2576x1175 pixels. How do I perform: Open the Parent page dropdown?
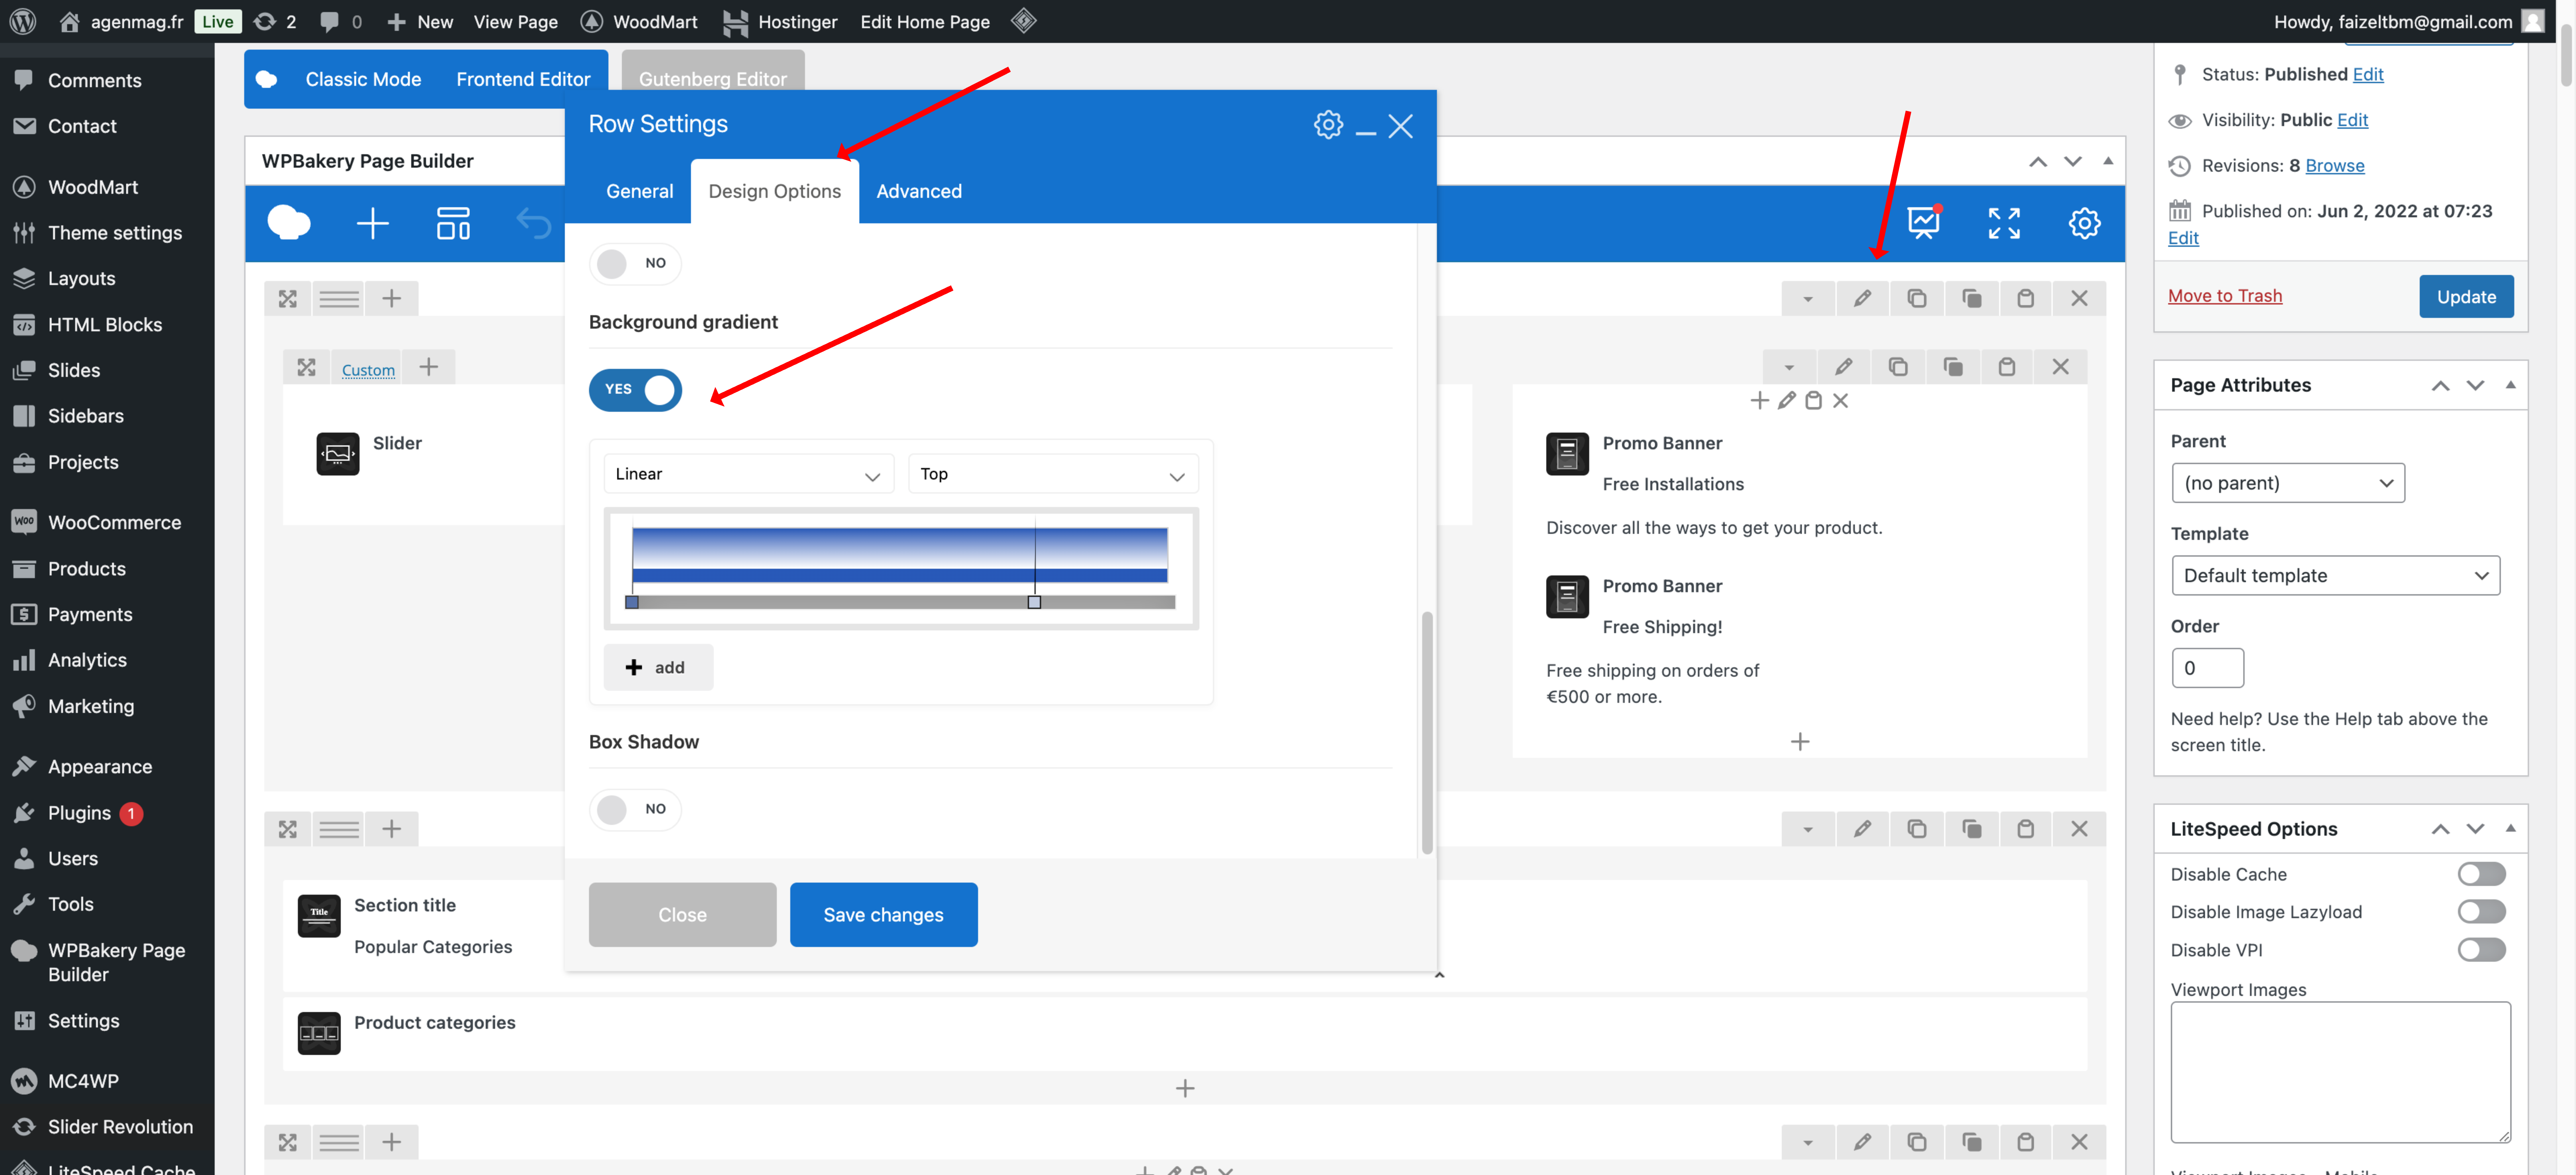2288,483
